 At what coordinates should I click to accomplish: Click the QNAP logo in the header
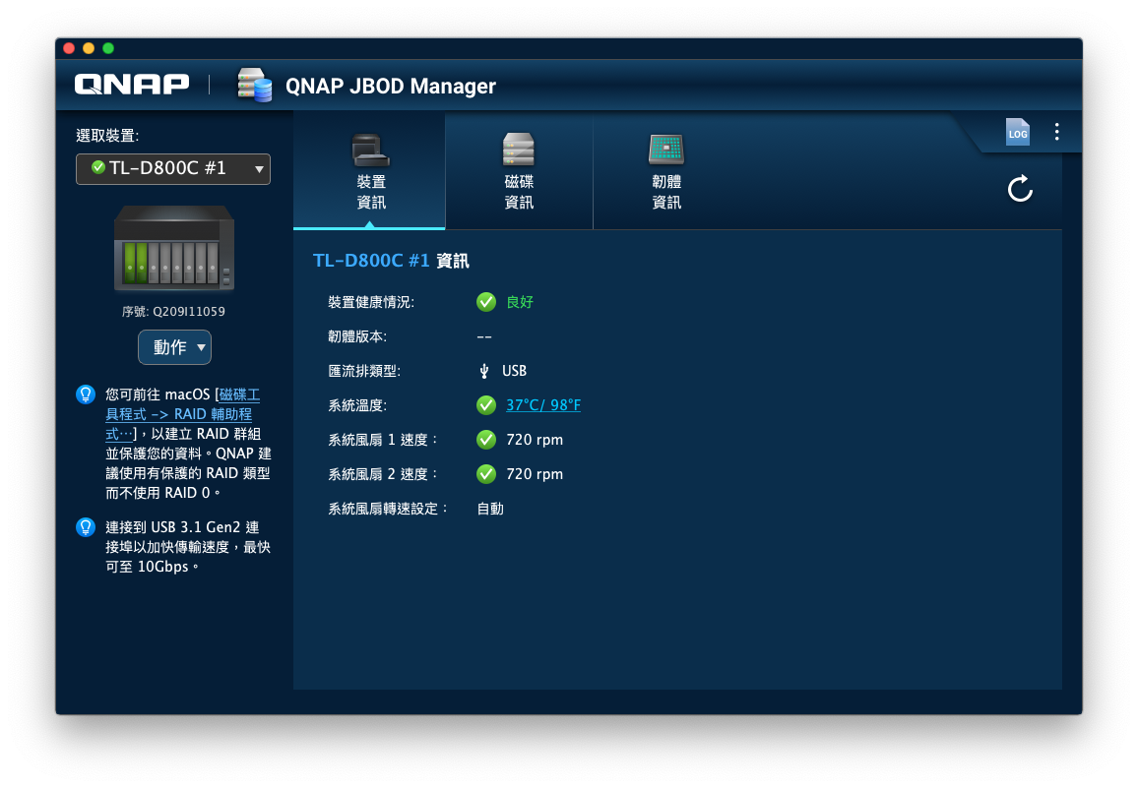130,84
